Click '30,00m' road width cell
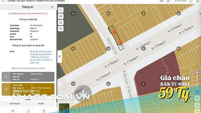201x113 pixels. [41, 103]
